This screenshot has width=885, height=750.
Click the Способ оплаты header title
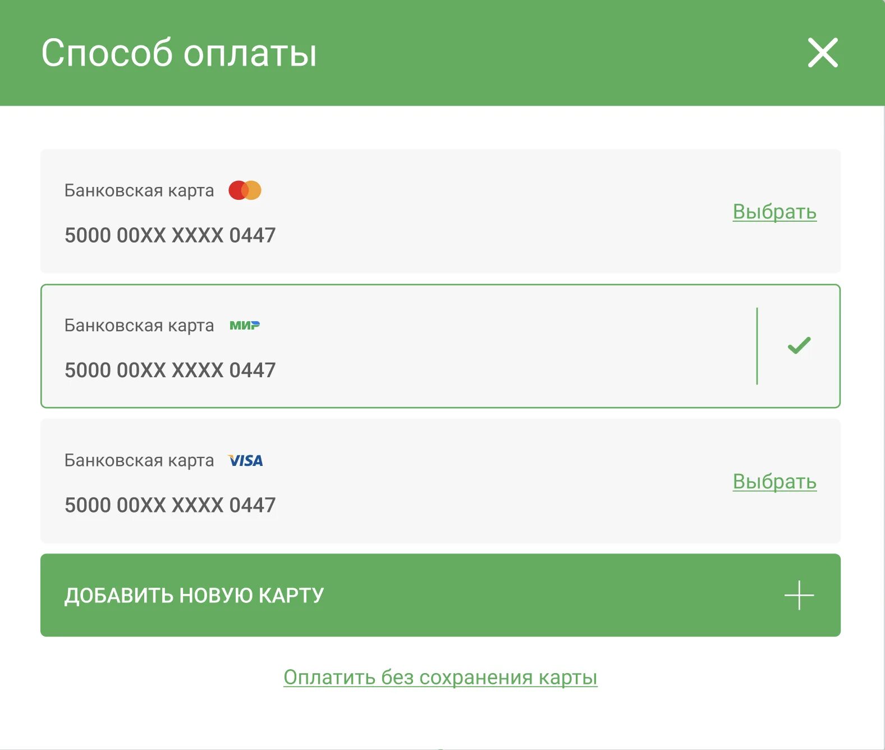pyautogui.click(x=180, y=53)
